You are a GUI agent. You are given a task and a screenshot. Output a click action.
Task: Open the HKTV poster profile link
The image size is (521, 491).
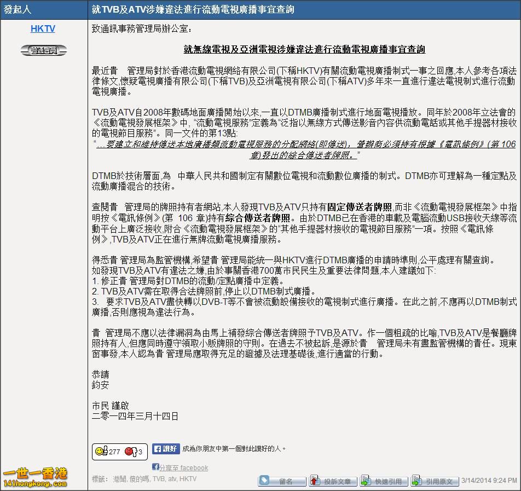[43, 28]
